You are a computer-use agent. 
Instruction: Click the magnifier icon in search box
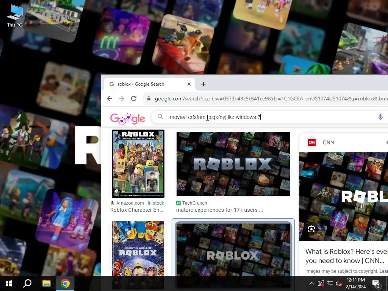point(161,117)
